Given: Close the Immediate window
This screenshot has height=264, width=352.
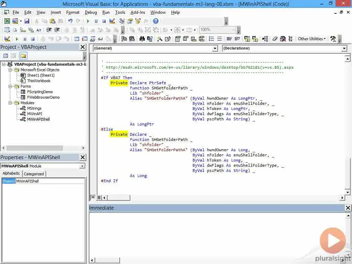Looking at the screenshot, I should coord(348,208).
